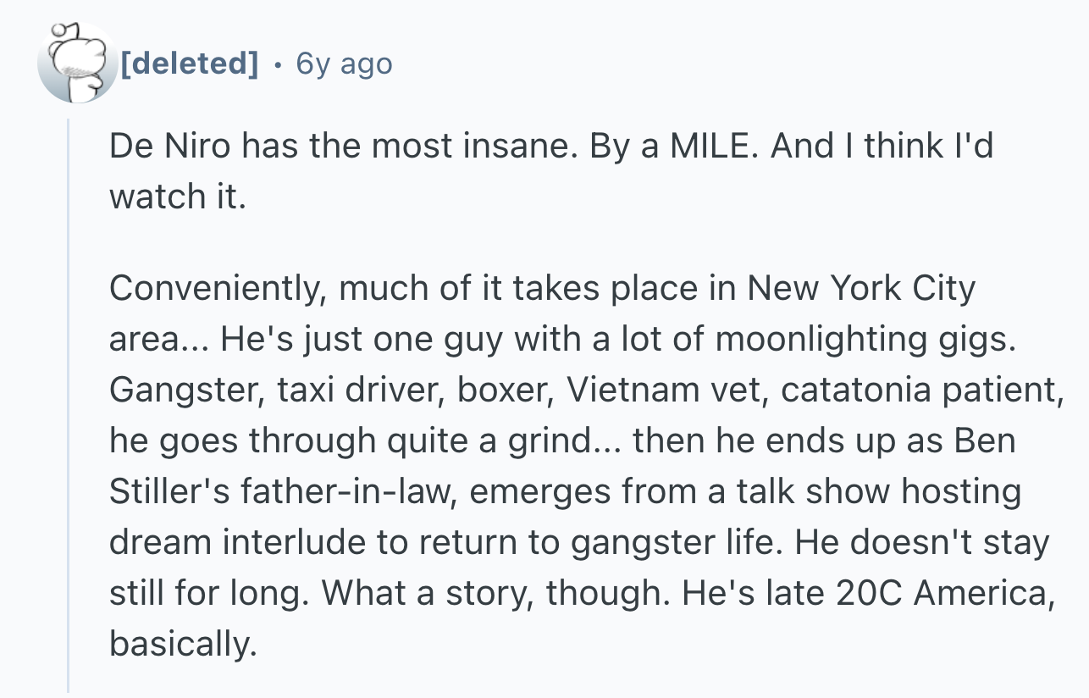Click the "6y ago" comment timestamp

pos(344,64)
